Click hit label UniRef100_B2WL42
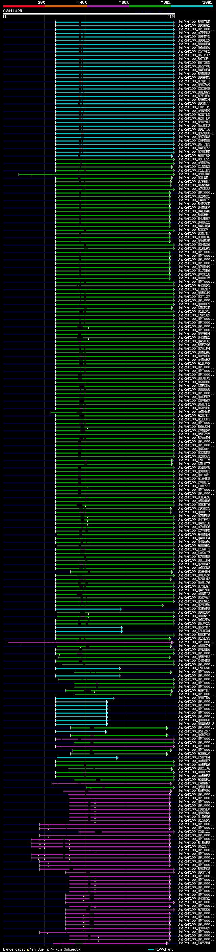The height and width of the screenshot is (952, 216). click(x=194, y=579)
